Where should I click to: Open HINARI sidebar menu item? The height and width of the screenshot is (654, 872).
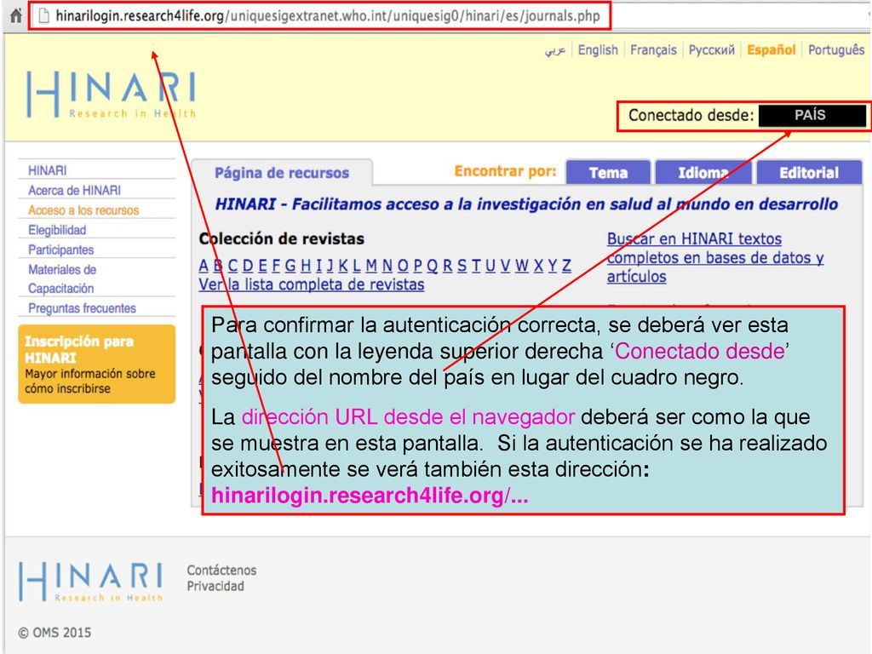48,170
